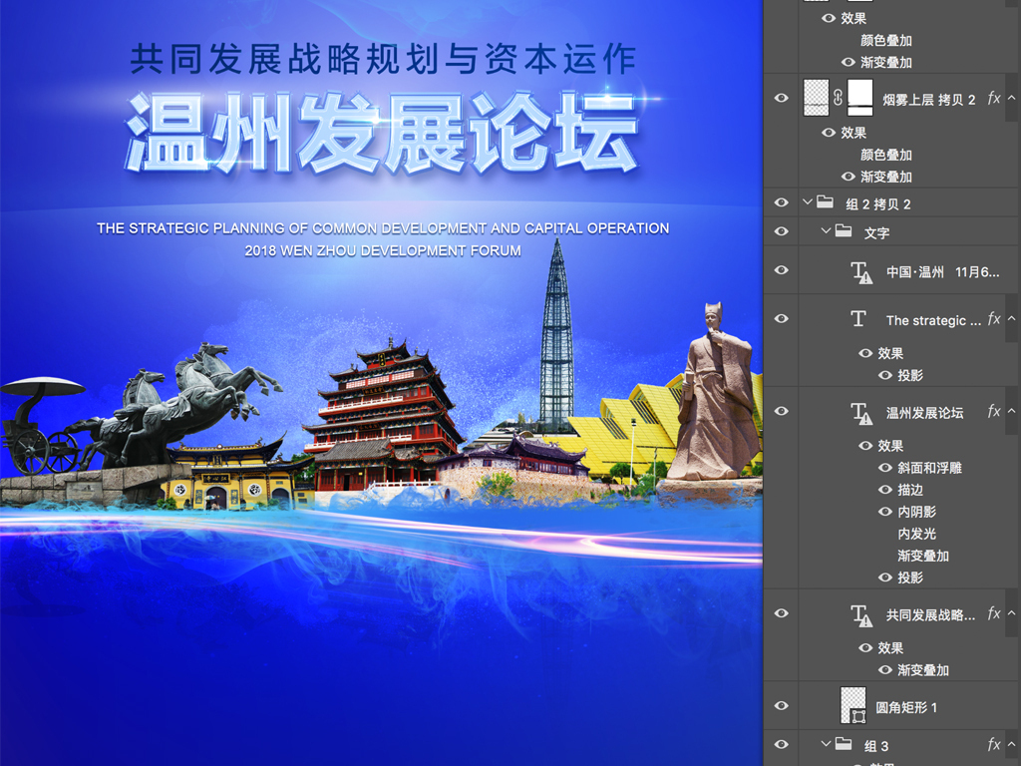The height and width of the screenshot is (766, 1021).
Task: Click the text layer icon of 中国·温州 layer
Action: [861, 271]
